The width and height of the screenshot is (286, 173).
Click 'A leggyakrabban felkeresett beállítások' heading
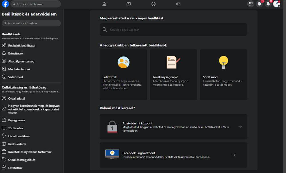pyautogui.click(x=133, y=45)
